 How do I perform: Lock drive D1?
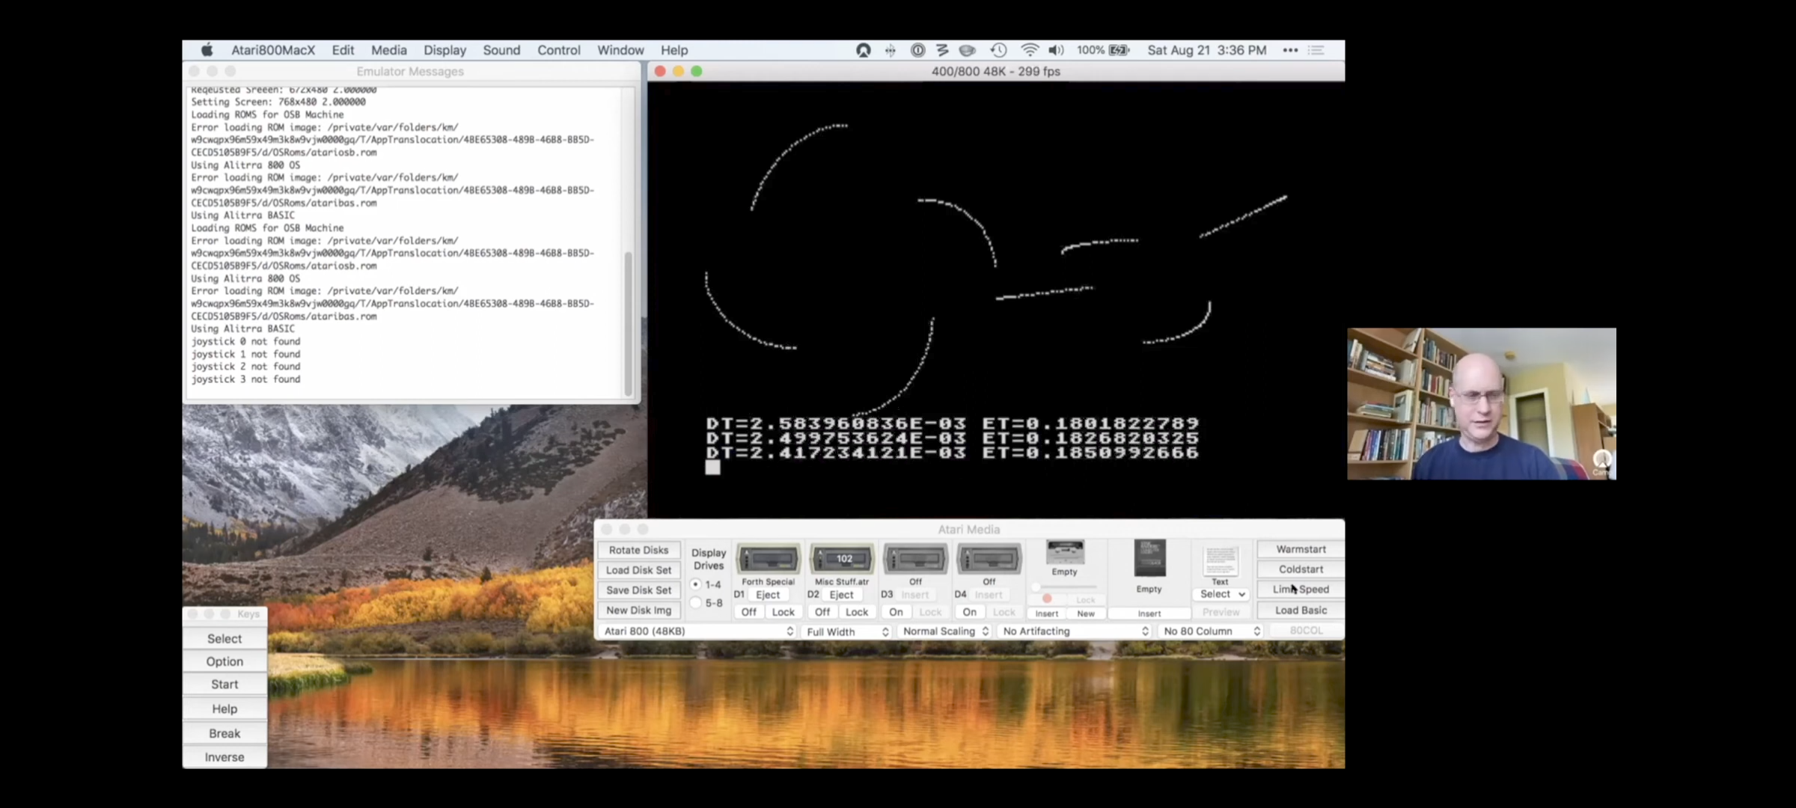coord(784,612)
